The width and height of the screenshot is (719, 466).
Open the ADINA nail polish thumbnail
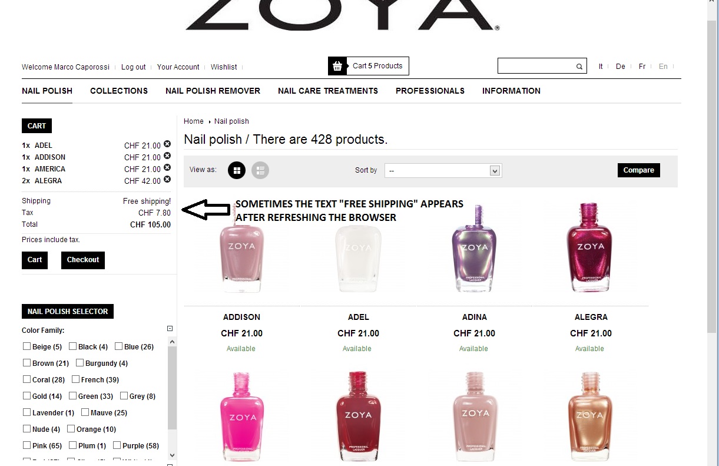(475, 249)
